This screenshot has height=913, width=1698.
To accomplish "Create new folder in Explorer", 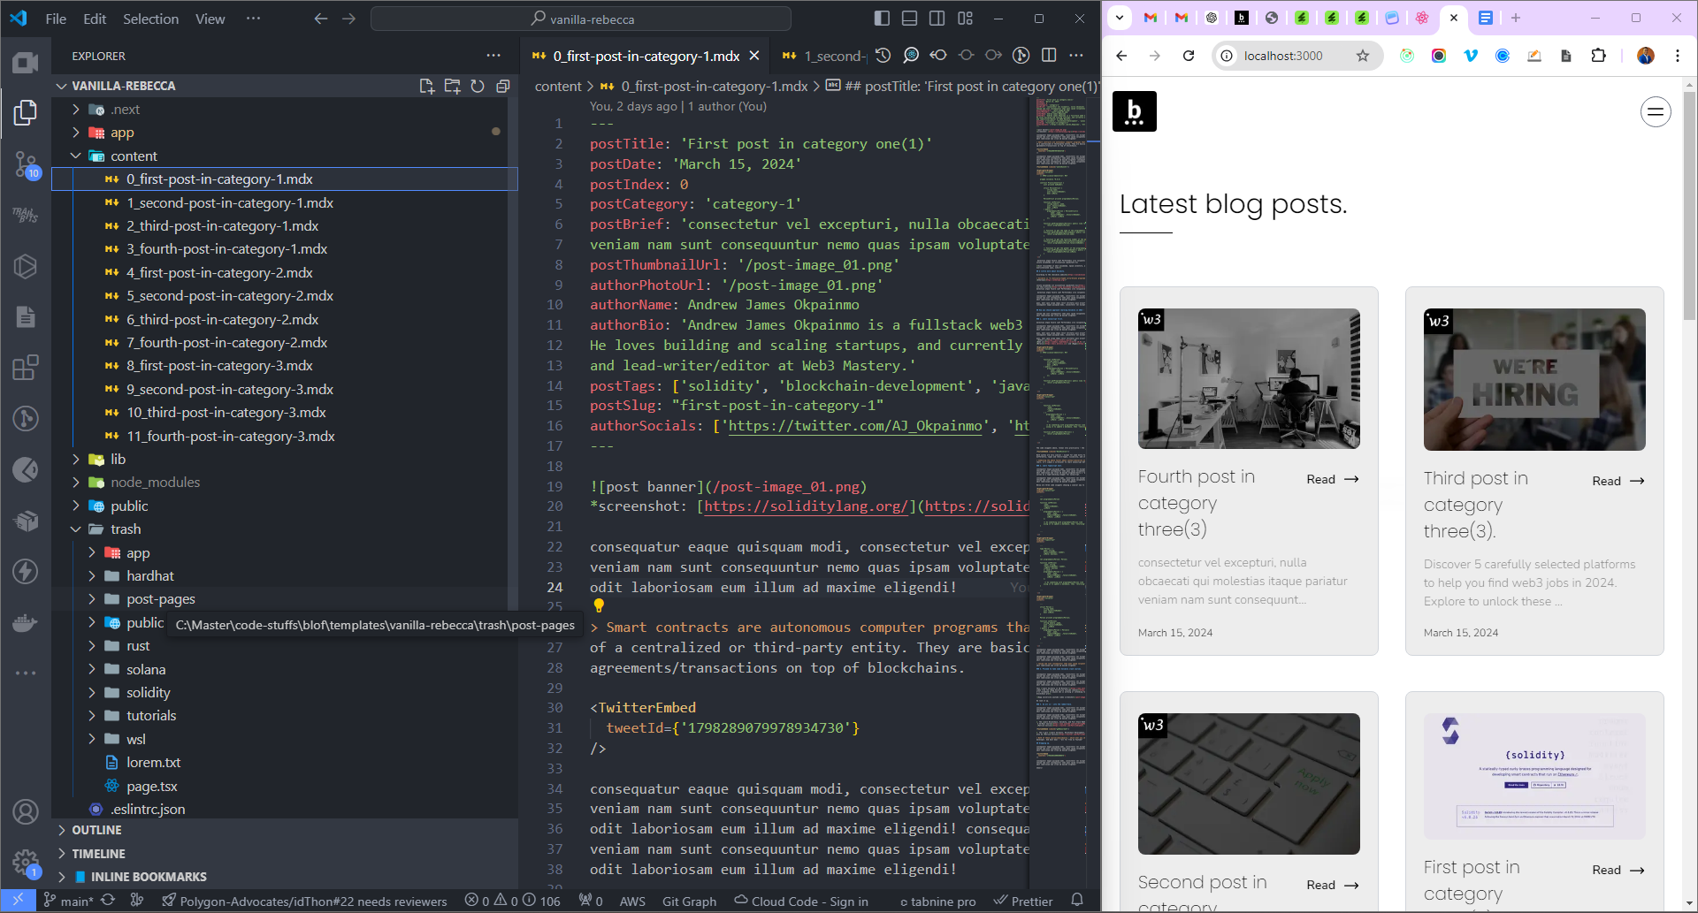I will coord(452,86).
